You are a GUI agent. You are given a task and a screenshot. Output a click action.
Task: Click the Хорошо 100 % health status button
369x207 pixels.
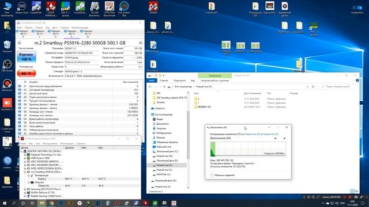(x=27, y=57)
